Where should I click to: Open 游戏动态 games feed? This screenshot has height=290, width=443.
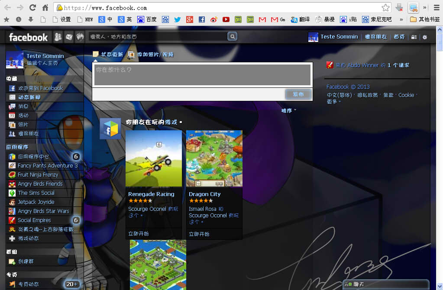pyautogui.click(x=45, y=238)
